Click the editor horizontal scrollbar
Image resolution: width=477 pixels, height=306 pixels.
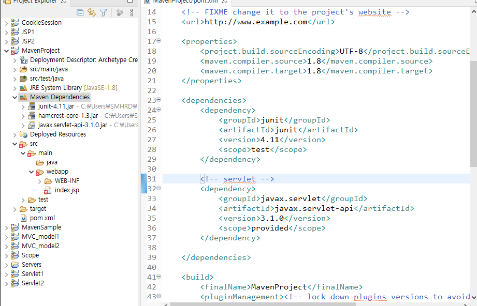coord(263,304)
